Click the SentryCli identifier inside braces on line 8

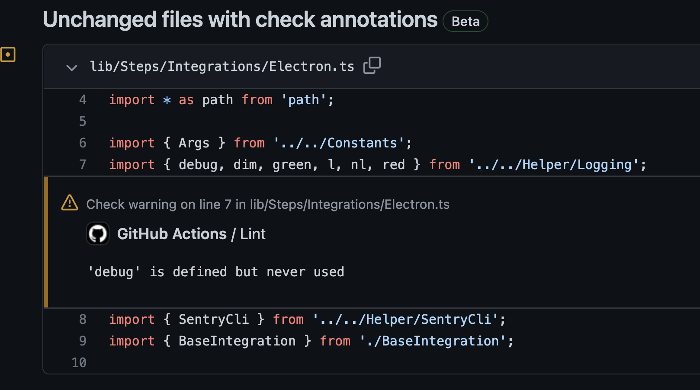tap(214, 320)
